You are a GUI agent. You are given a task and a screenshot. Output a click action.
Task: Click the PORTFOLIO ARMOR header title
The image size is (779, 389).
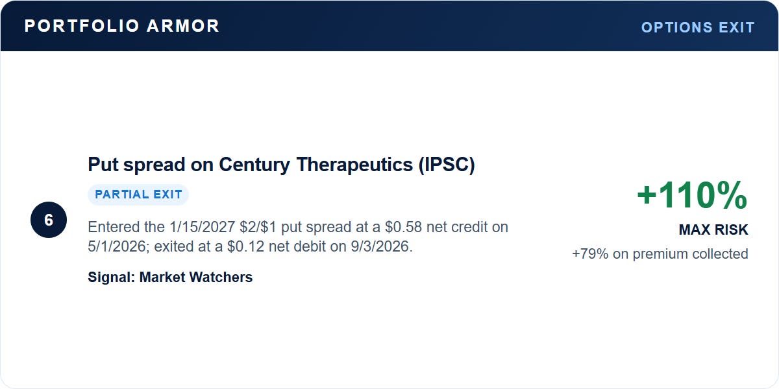click(122, 26)
